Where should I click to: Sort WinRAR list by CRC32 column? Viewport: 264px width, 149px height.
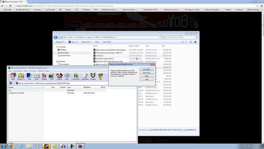(103, 87)
